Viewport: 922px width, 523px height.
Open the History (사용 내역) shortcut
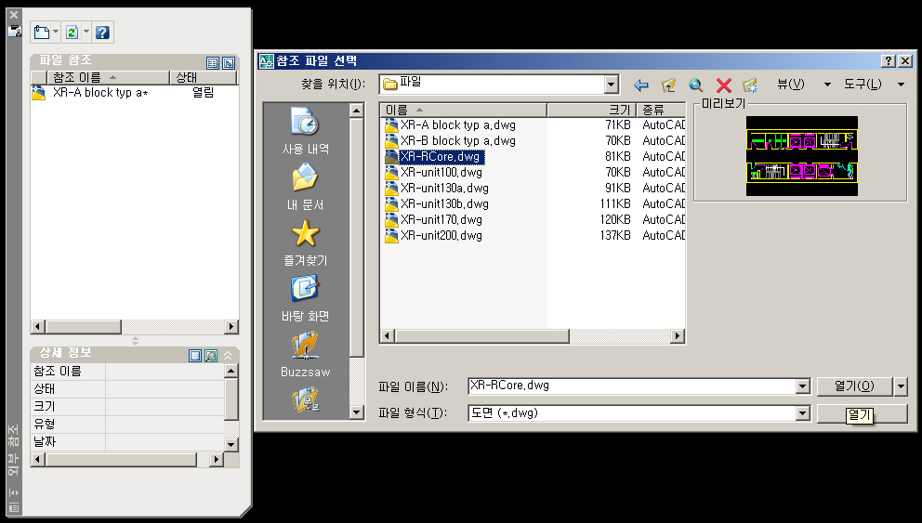[305, 130]
